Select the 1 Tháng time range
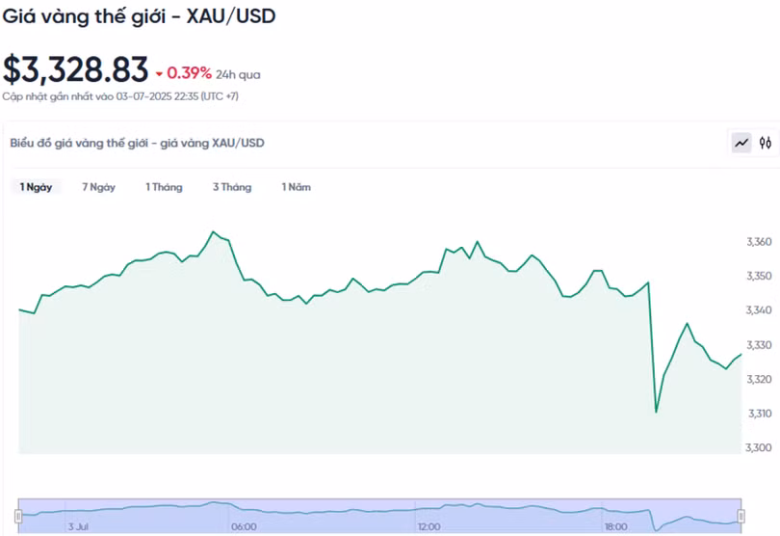The image size is (780, 536). pyautogui.click(x=164, y=187)
